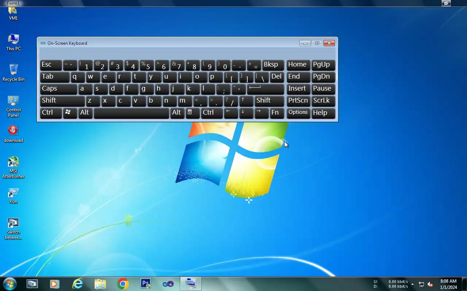Click the Insert key
The width and height of the screenshot is (467, 291).
click(298, 89)
